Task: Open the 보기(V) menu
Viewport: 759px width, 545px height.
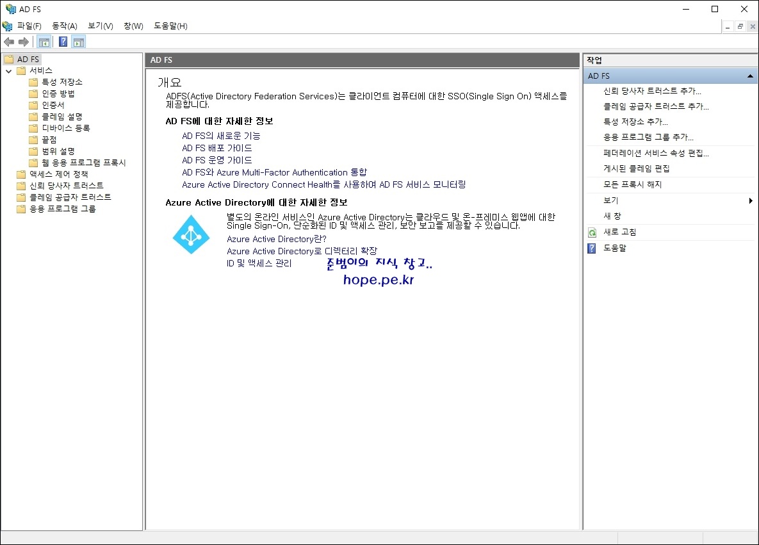Action: click(x=100, y=26)
